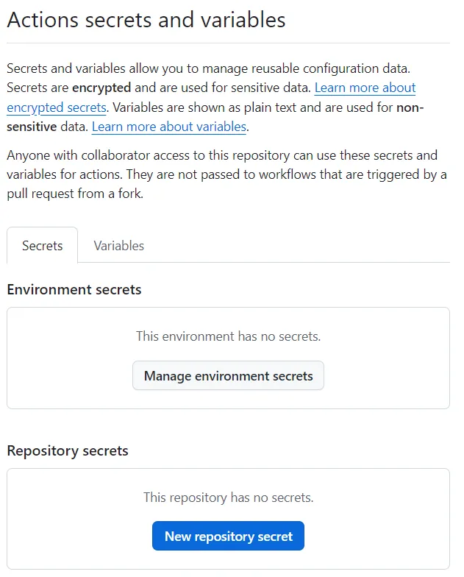Open the Learn more about encrypted secrets link
Image resolution: width=464 pixels, height=577 pixels.
tap(365, 88)
